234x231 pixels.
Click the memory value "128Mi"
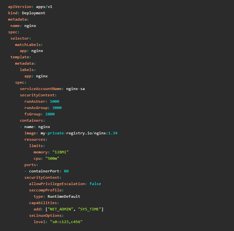pos(60,152)
